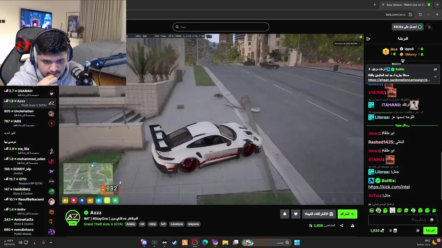Viewport: 442px width, 248px height.
Task: Click the mtrp tag
Action: [x=152, y=224]
